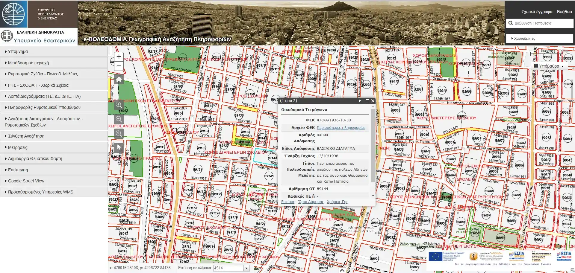The height and width of the screenshot is (273, 575).
Task: Click the European Union flag logo
Action: coord(436,257)
